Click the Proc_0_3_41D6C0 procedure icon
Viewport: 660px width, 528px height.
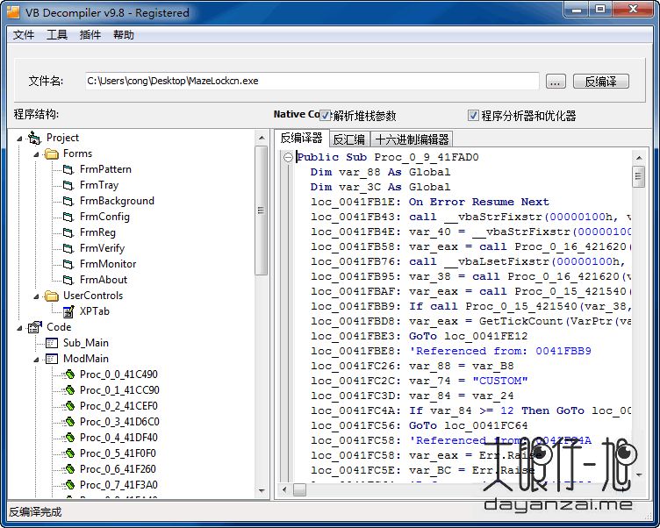(x=69, y=422)
